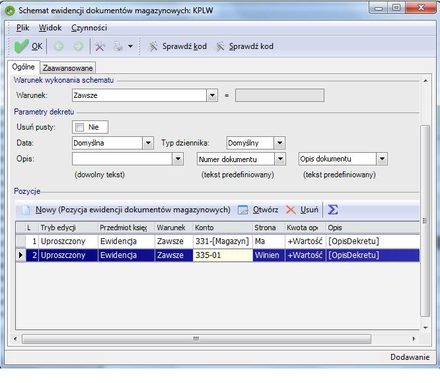The width and height of the screenshot is (440, 383).
Task: Expand the Warunek Zawsze dropdown
Action: pyautogui.click(x=212, y=95)
